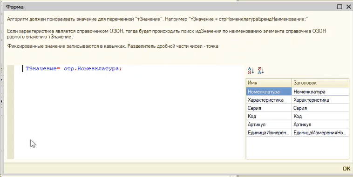Select Артикул in the Имя column
The height and width of the screenshot is (177, 353).
click(269, 125)
